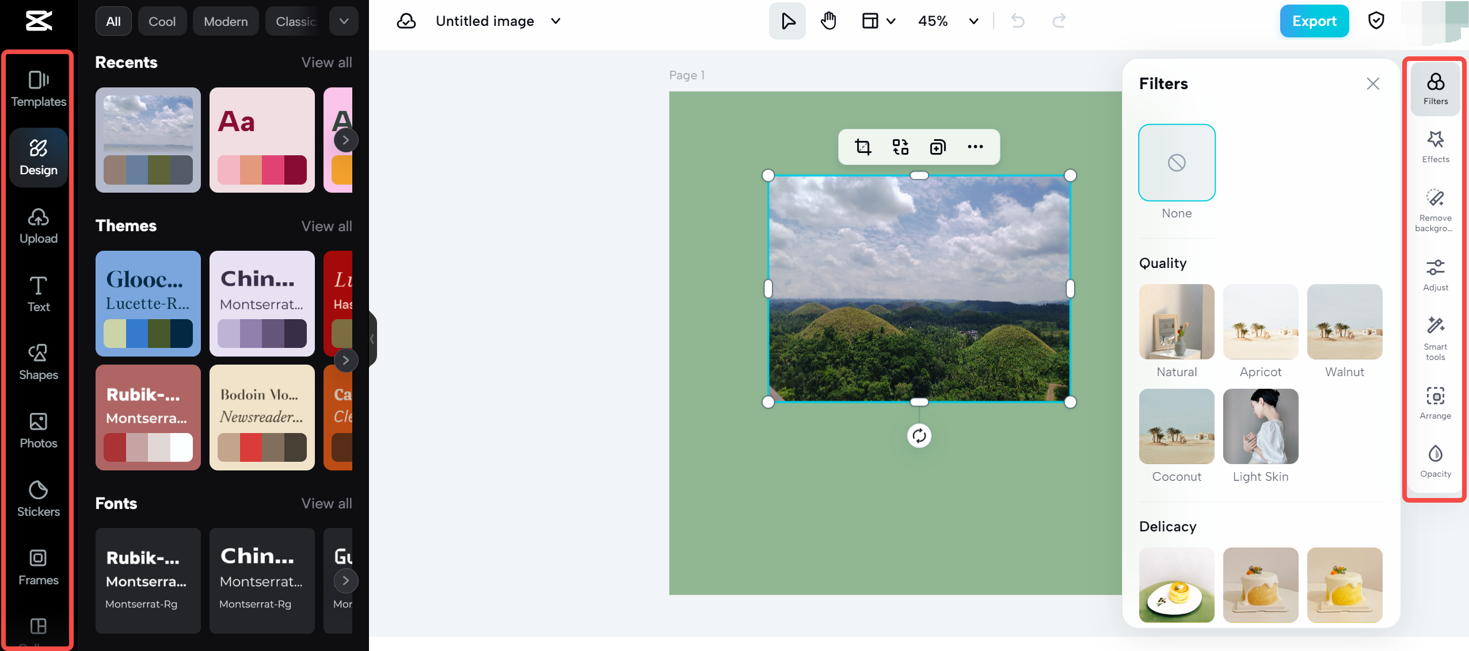1469x651 pixels.
Task: Click the Export button
Action: tap(1314, 21)
